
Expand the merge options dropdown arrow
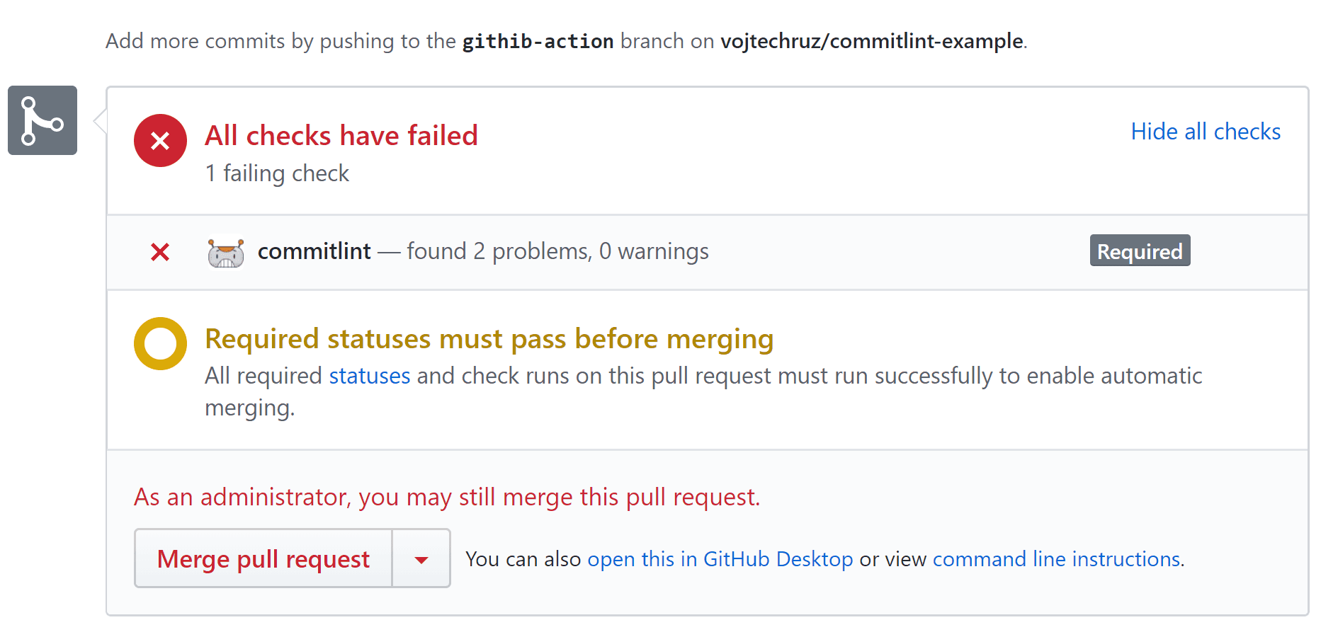tap(421, 559)
